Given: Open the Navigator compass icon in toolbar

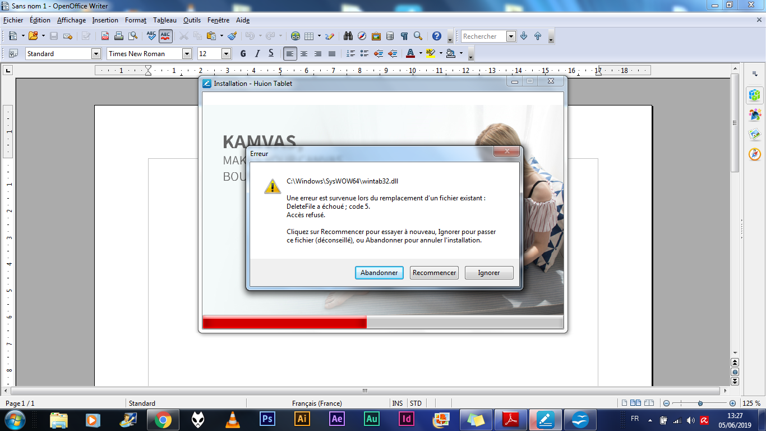Looking at the screenshot, I should pos(362,36).
